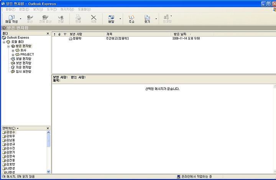Select contact 김진홍
Image resolution: width=276 pixels, height=180 pixels.
pyautogui.click(x=11, y=160)
